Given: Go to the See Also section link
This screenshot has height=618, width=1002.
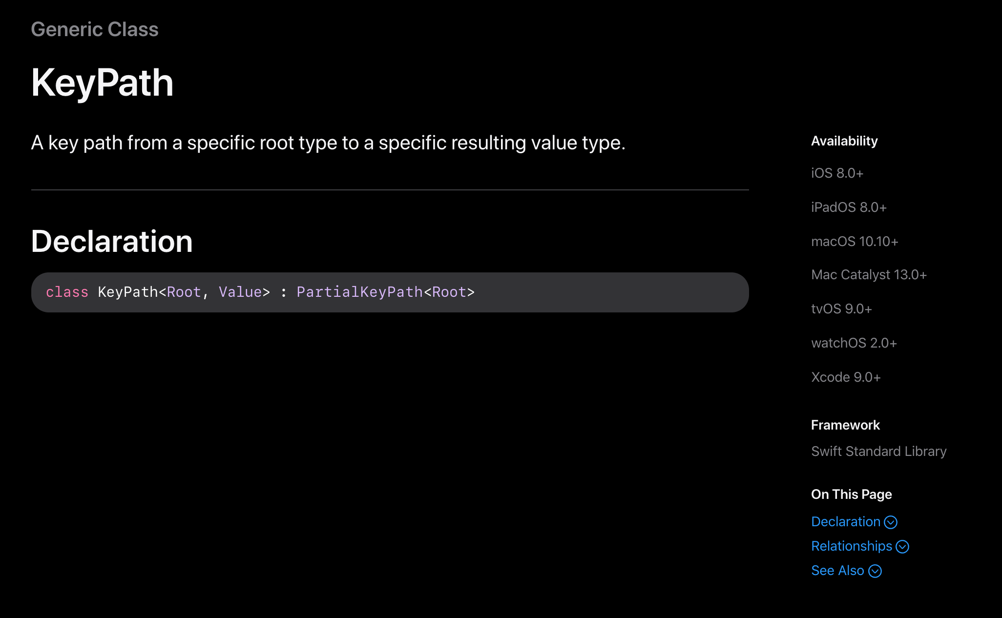Looking at the screenshot, I should [837, 570].
